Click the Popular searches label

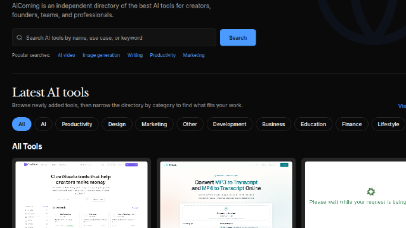coord(31,55)
